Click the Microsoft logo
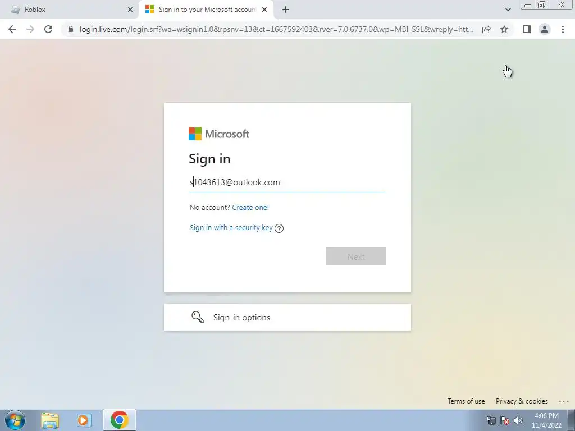 pos(219,134)
